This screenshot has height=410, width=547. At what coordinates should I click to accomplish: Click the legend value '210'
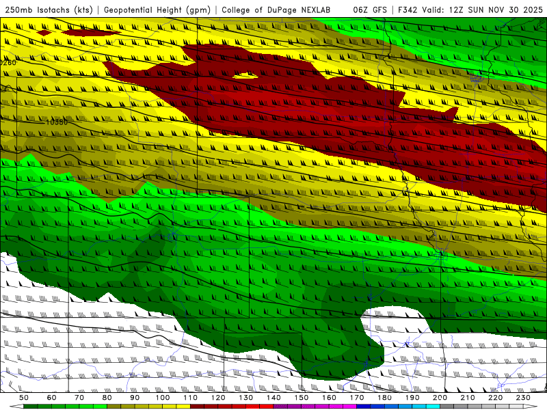click(468, 398)
